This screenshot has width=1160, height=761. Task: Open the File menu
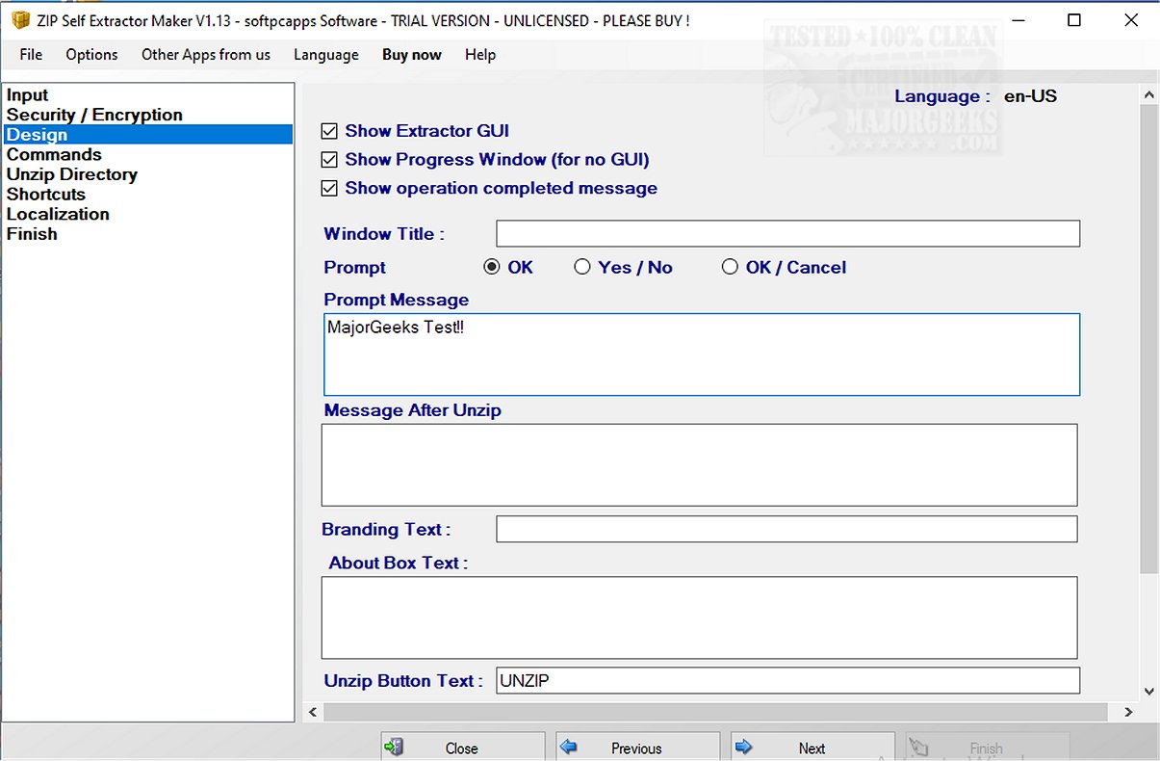pyautogui.click(x=31, y=55)
